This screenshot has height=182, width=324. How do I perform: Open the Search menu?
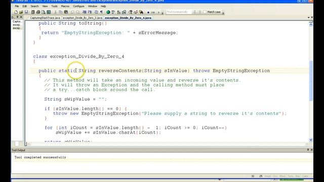pos(34,6)
